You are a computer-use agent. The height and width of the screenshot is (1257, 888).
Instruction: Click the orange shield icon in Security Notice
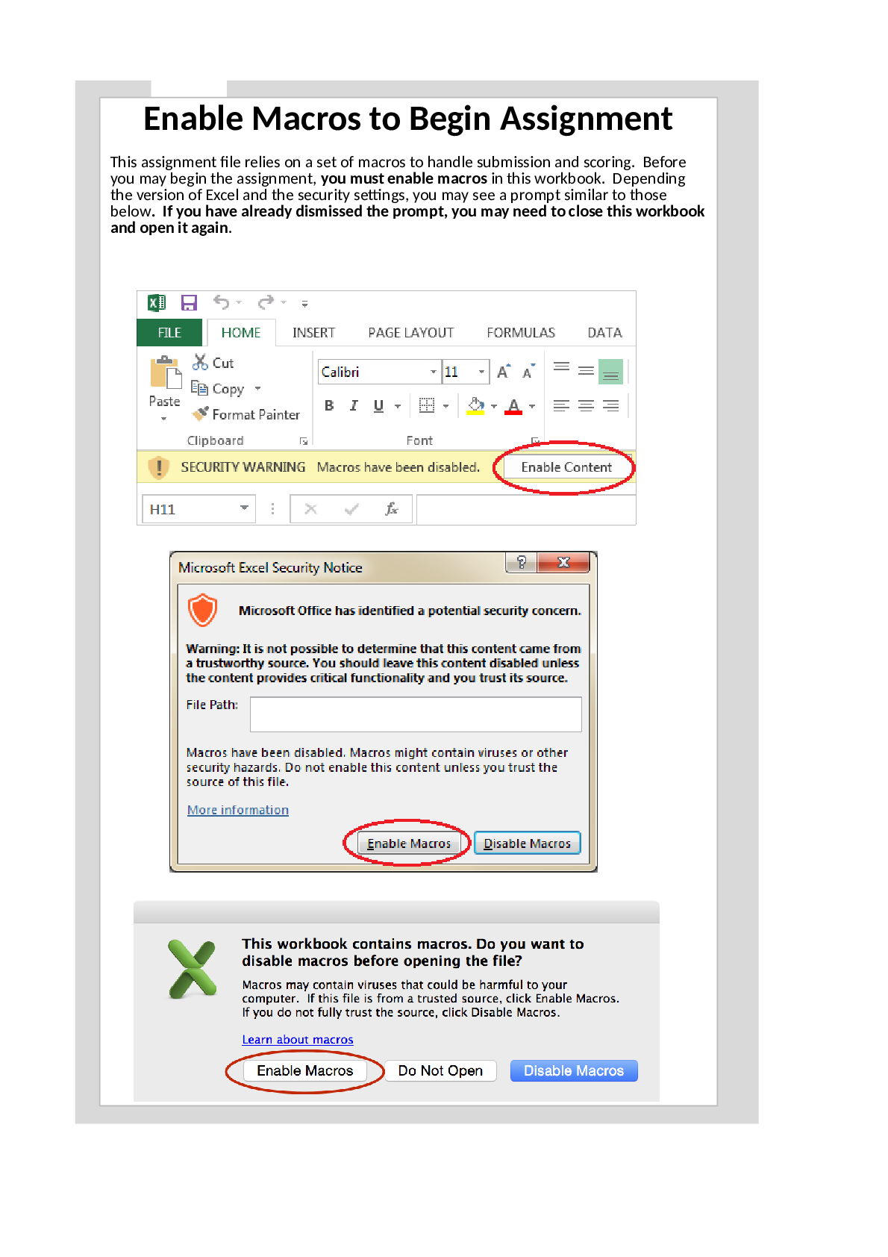202,610
